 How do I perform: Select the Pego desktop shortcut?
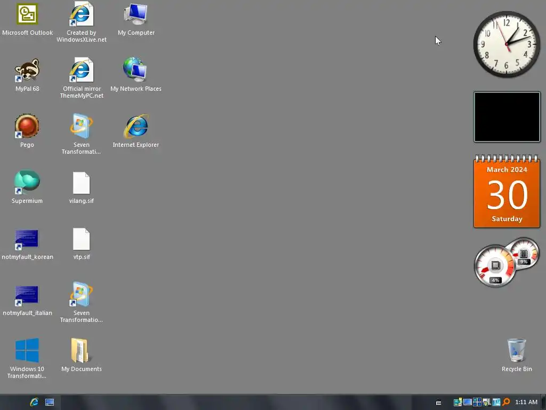(x=27, y=131)
